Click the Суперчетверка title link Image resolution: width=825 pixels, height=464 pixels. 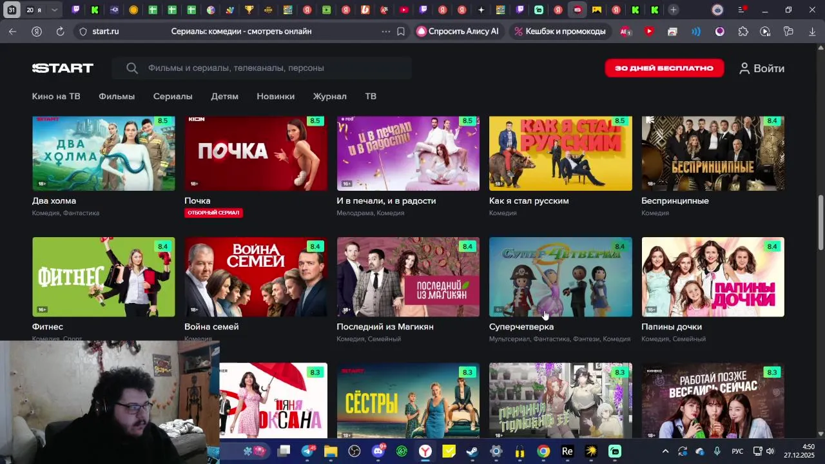521,327
